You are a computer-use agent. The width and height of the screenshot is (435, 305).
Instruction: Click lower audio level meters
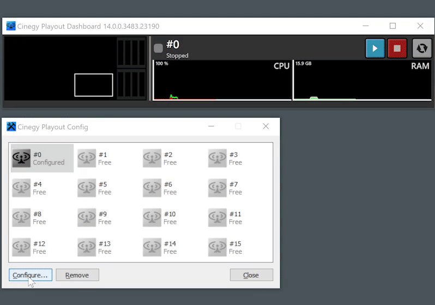[131, 84]
